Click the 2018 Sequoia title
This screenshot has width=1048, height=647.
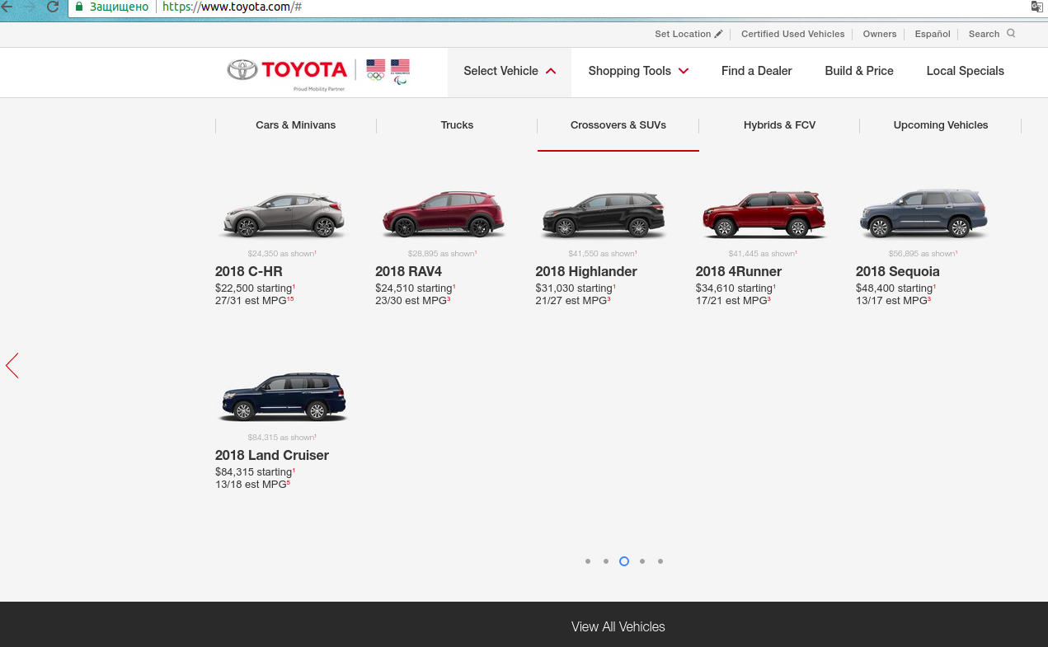coord(898,271)
